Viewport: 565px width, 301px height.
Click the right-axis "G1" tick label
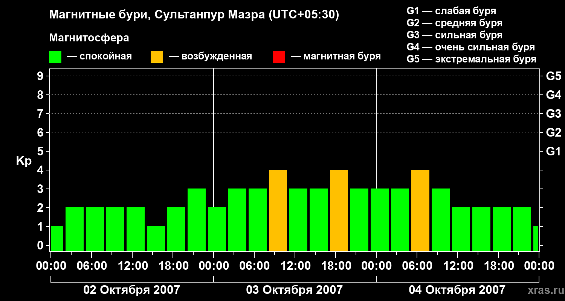553,151
